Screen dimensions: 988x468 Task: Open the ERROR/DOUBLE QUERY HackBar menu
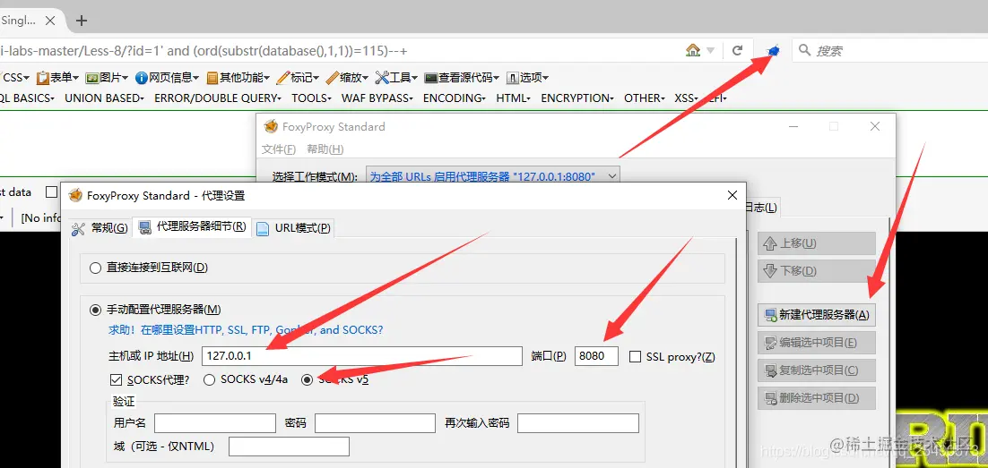[x=219, y=98]
